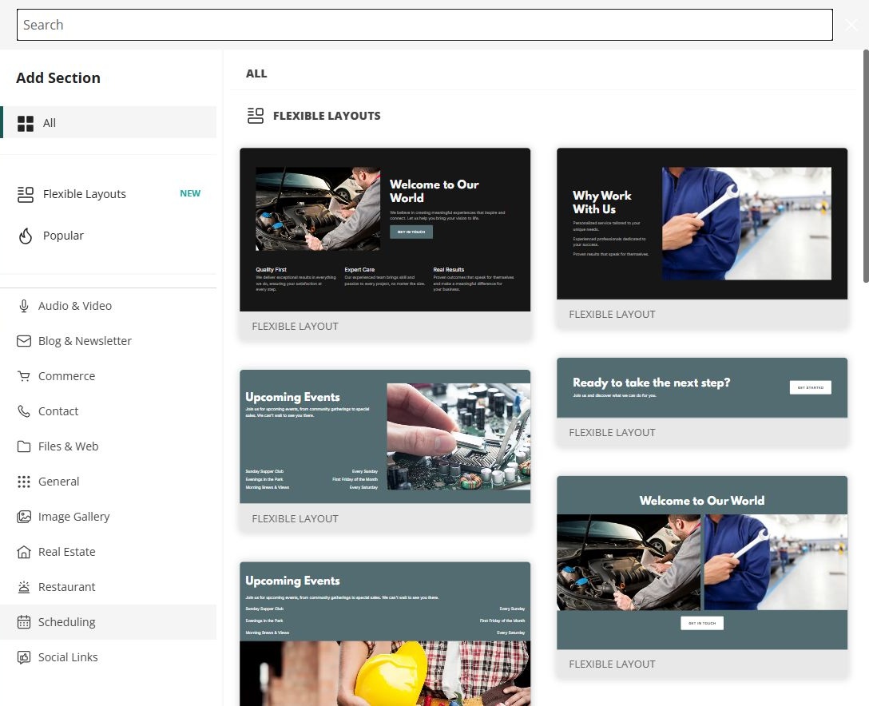Click the Audio & Video microphone icon
This screenshot has width=869, height=706.
[x=24, y=306]
